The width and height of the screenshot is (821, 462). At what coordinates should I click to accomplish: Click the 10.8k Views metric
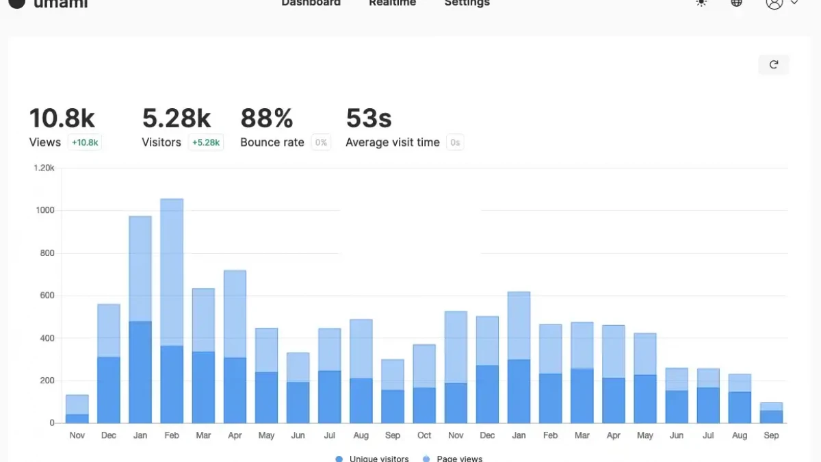coord(62,118)
